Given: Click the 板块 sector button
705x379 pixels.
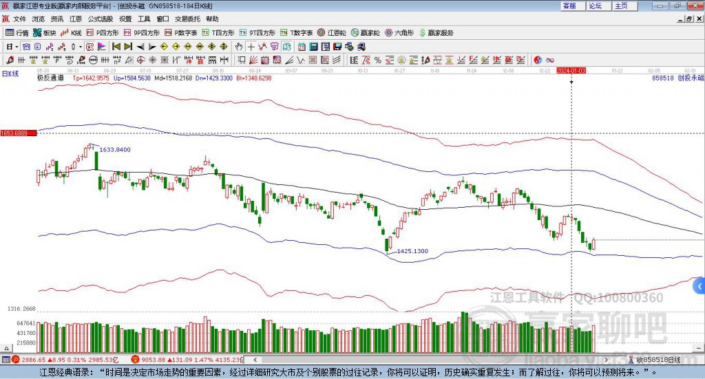Looking at the screenshot, I should pos(45,32).
